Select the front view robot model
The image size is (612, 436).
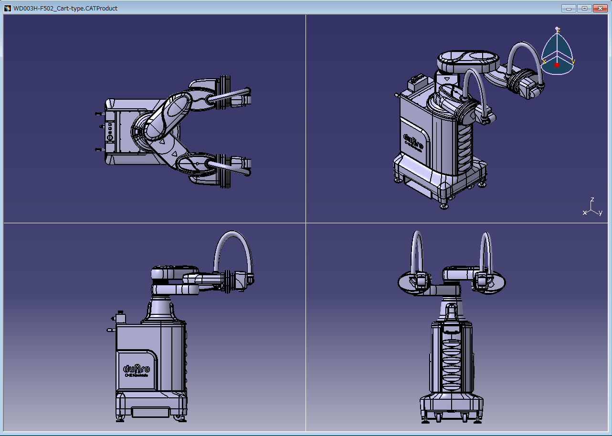(451, 328)
